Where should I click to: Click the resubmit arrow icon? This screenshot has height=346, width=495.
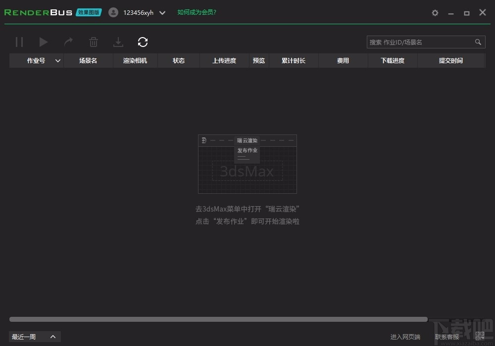click(x=68, y=42)
